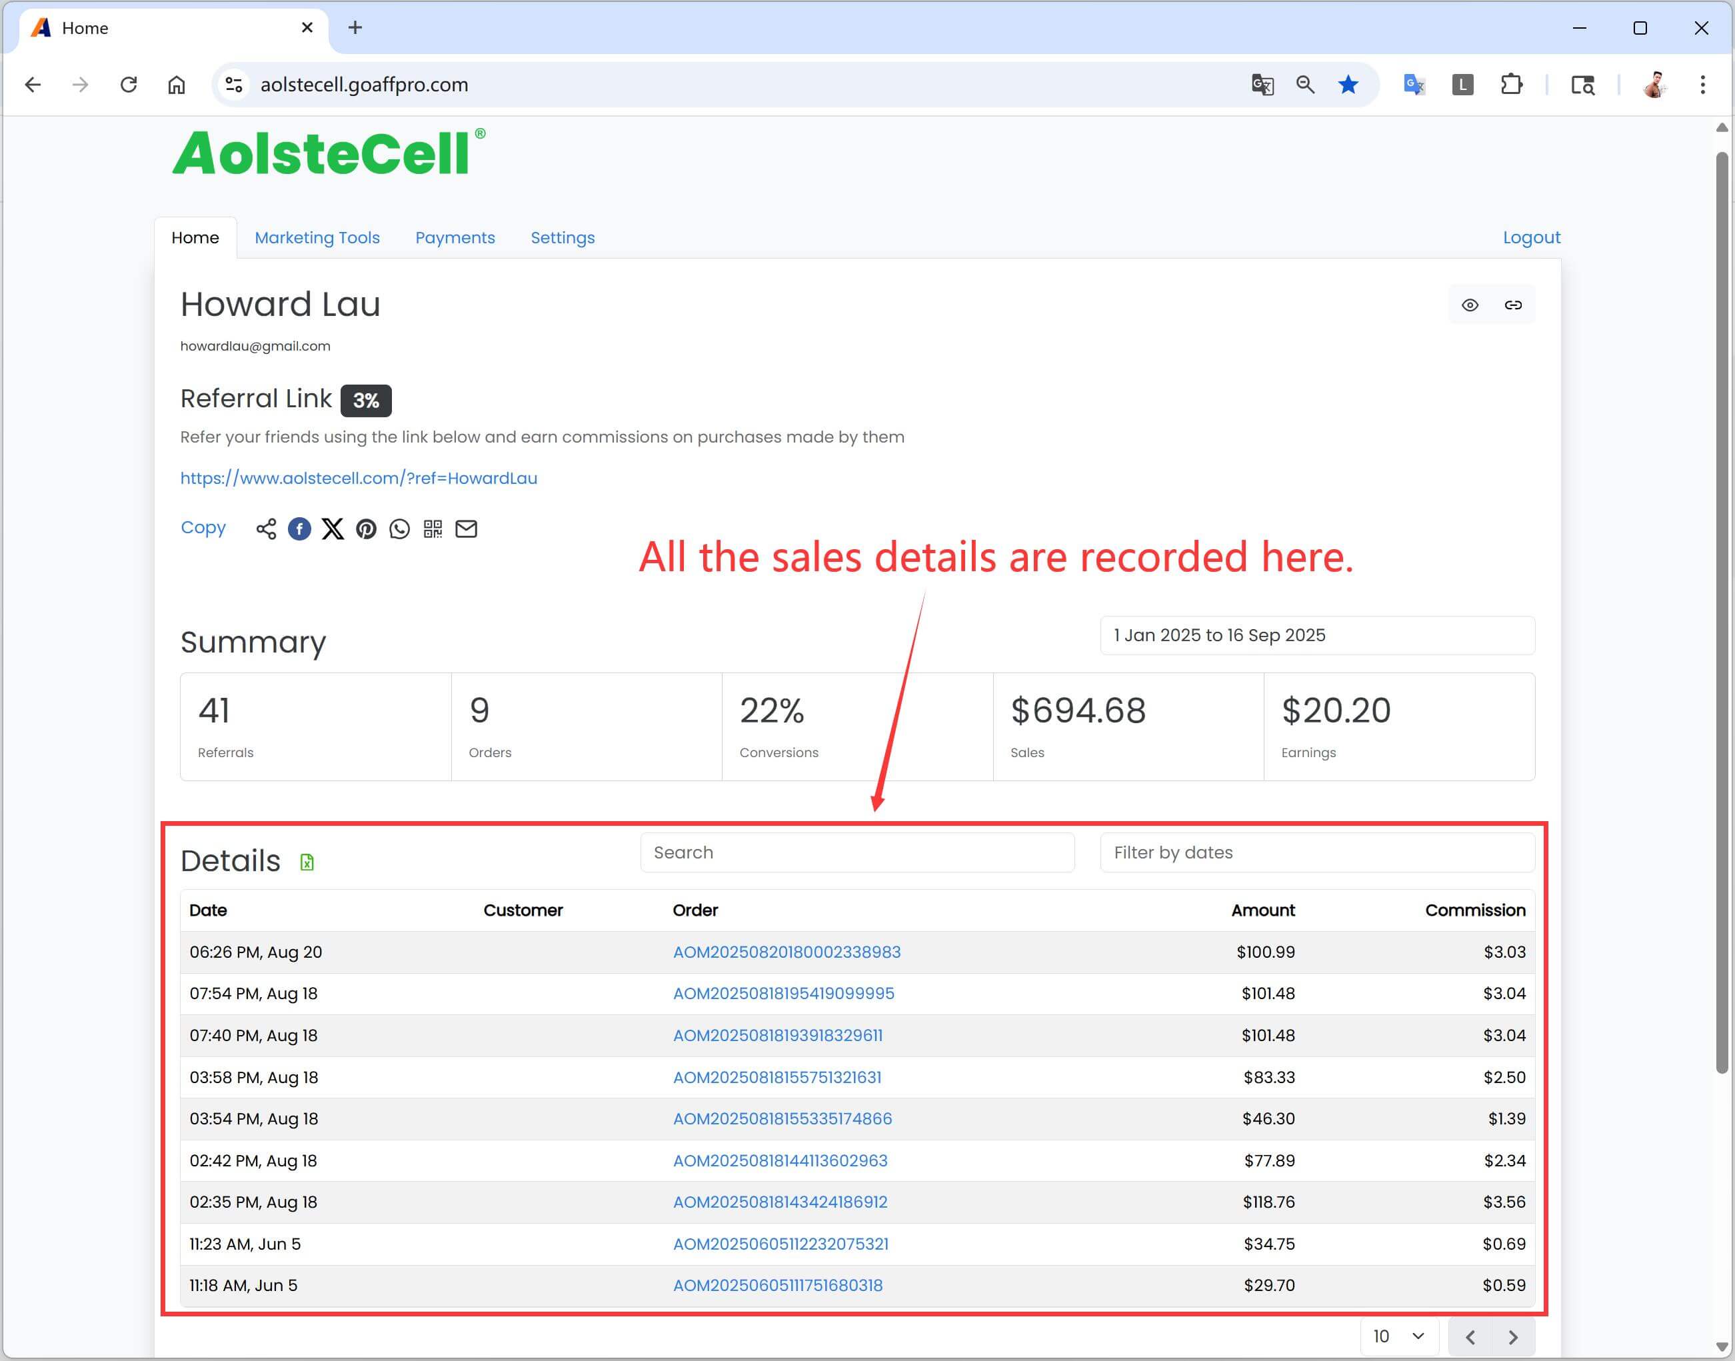Viewport: 1735px width, 1361px height.
Task: Send referral link by email icon
Action: 466,529
